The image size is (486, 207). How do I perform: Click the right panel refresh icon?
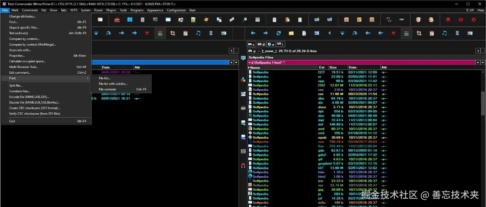tap(279, 33)
